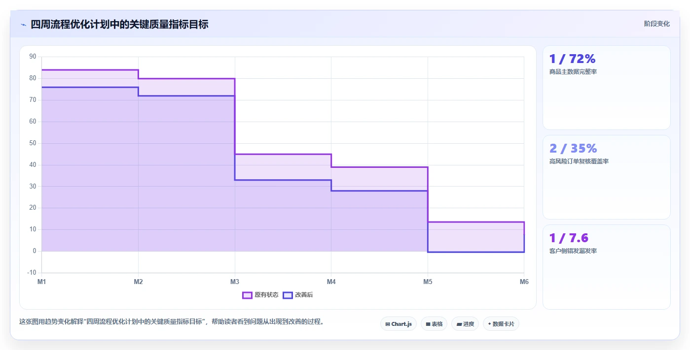Click the M3 x-axis label

pos(235,282)
